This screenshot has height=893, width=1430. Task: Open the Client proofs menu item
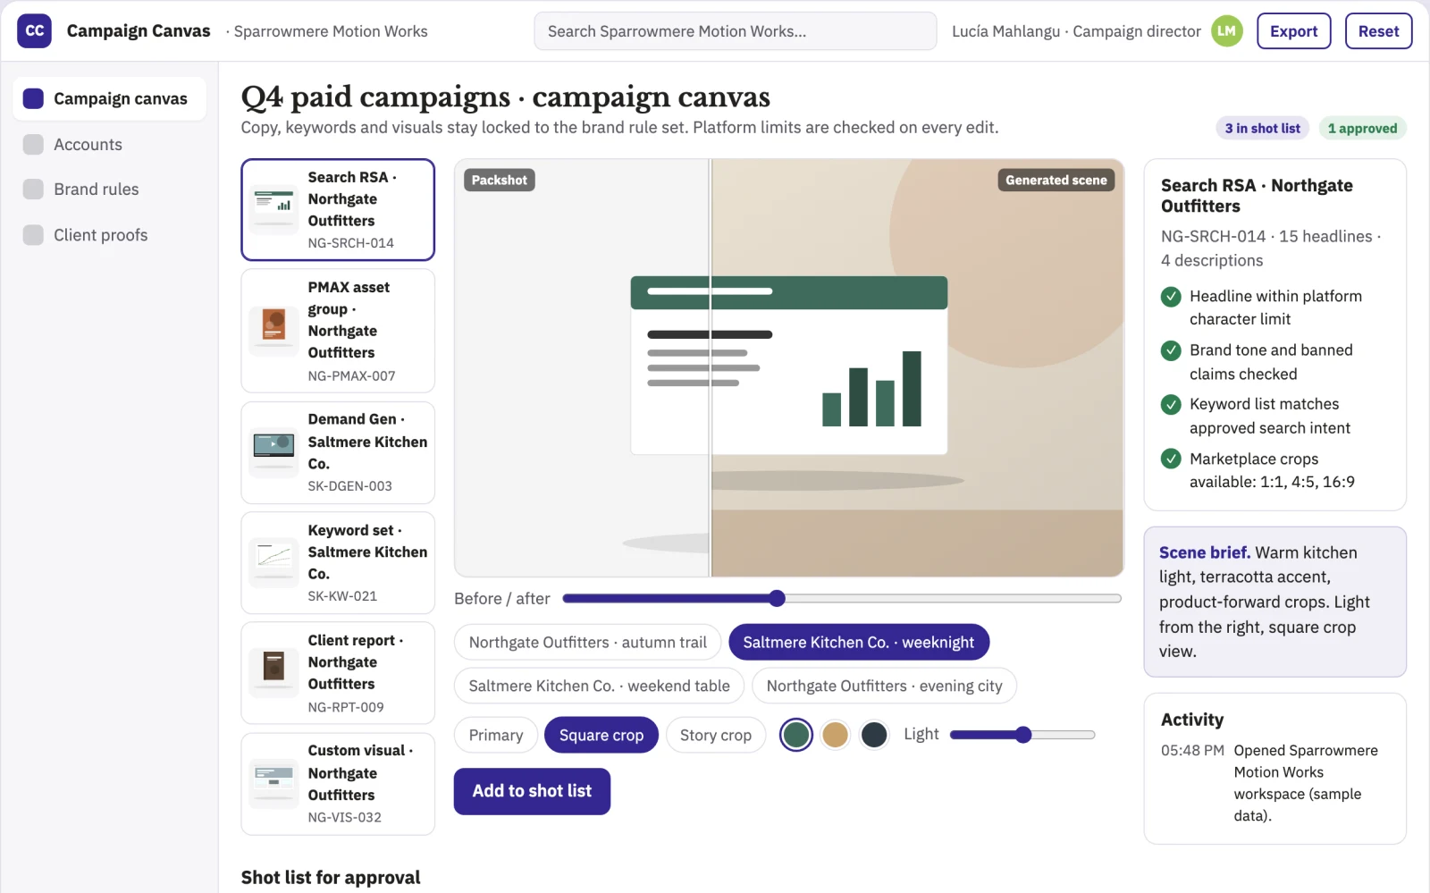109,235
